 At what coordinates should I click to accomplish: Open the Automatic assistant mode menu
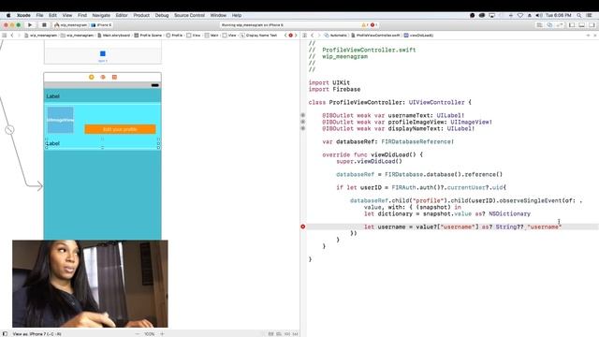tap(335, 36)
